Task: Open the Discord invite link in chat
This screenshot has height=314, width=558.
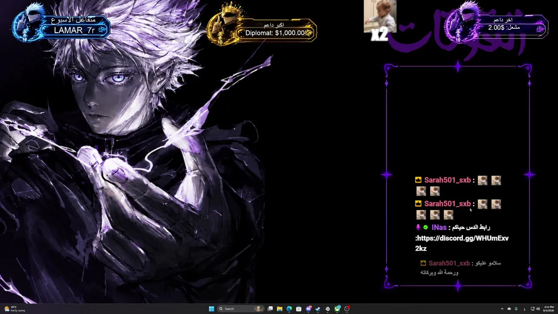Action: click(x=462, y=243)
